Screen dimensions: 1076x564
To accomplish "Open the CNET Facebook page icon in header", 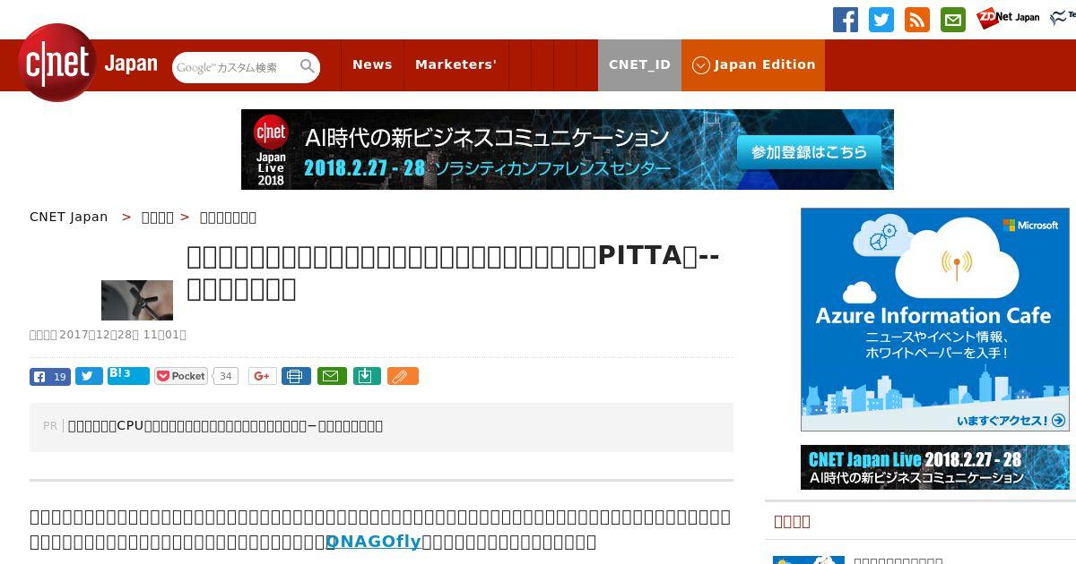I will (846, 20).
